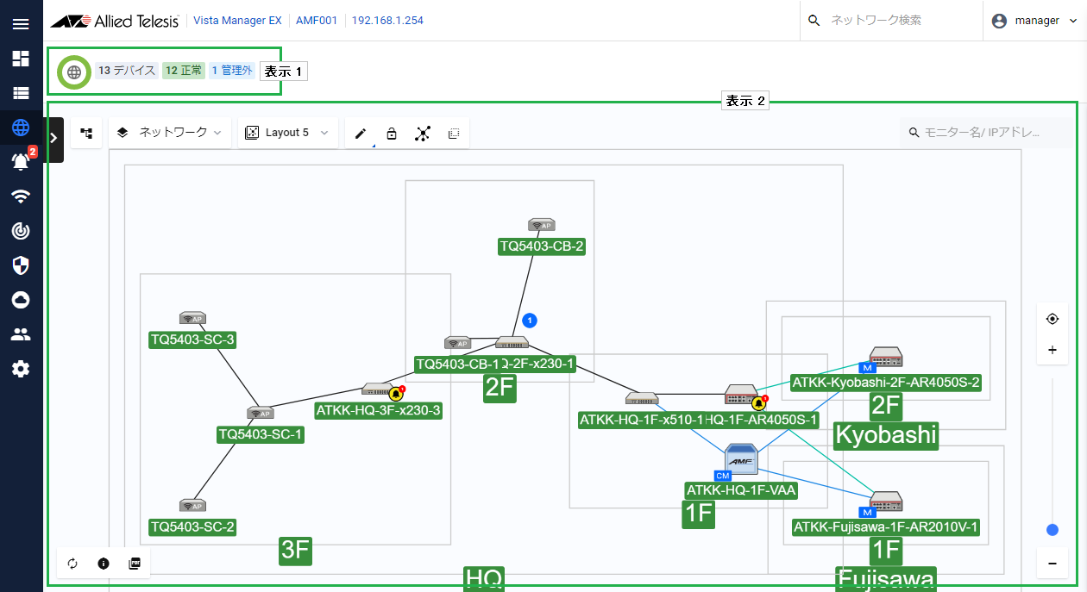The height and width of the screenshot is (592, 1087).
Task: Export the map with the PDF icon
Action: coord(135,564)
